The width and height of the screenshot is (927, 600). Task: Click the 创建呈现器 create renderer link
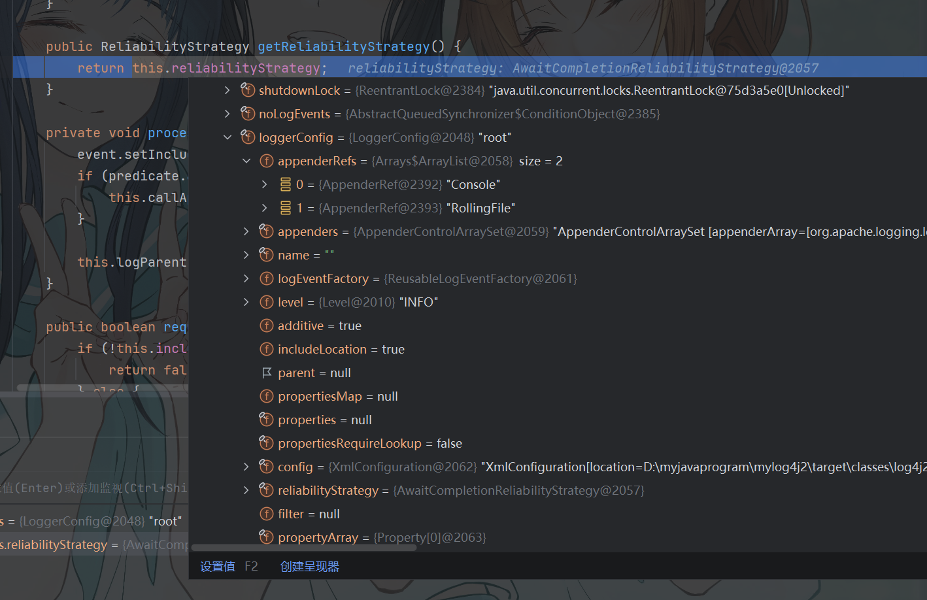pos(310,567)
